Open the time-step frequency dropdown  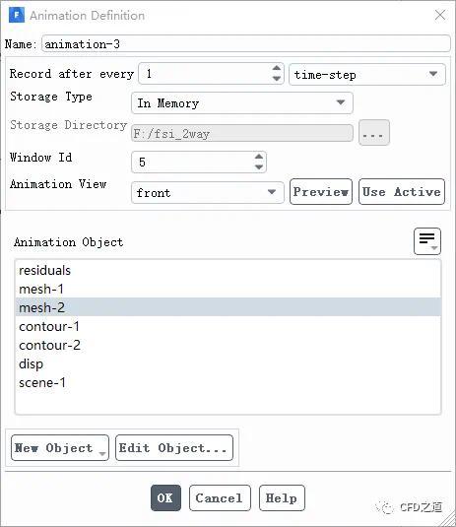point(367,74)
